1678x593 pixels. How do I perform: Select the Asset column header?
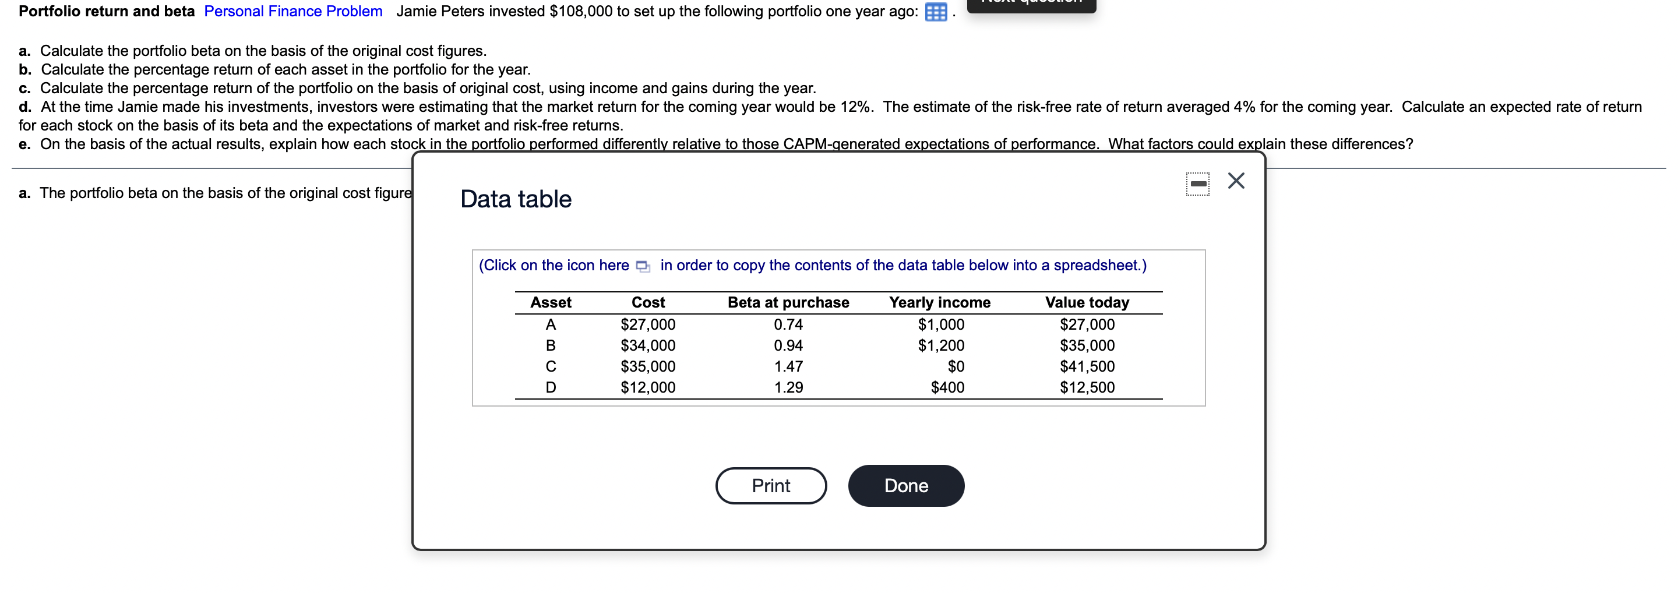point(551,302)
